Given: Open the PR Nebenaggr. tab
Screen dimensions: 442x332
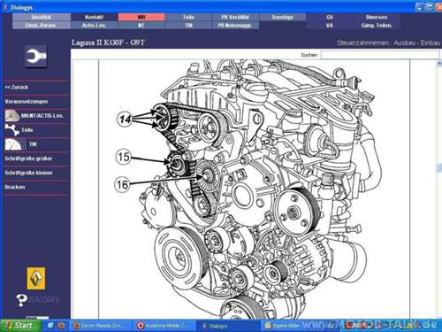Looking at the screenshot, I should point(236,26).
